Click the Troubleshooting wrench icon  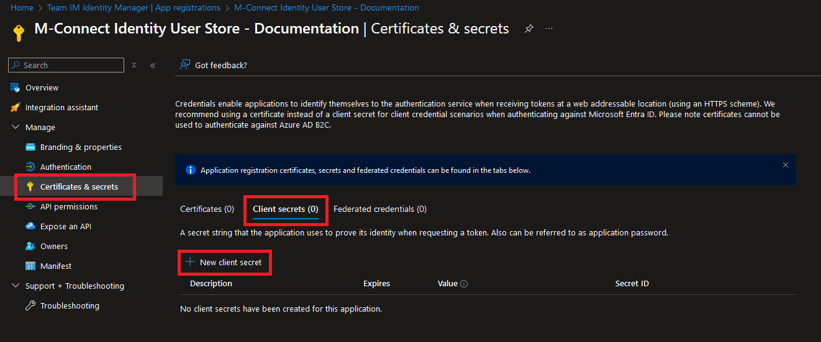click(x=30, y=305)
